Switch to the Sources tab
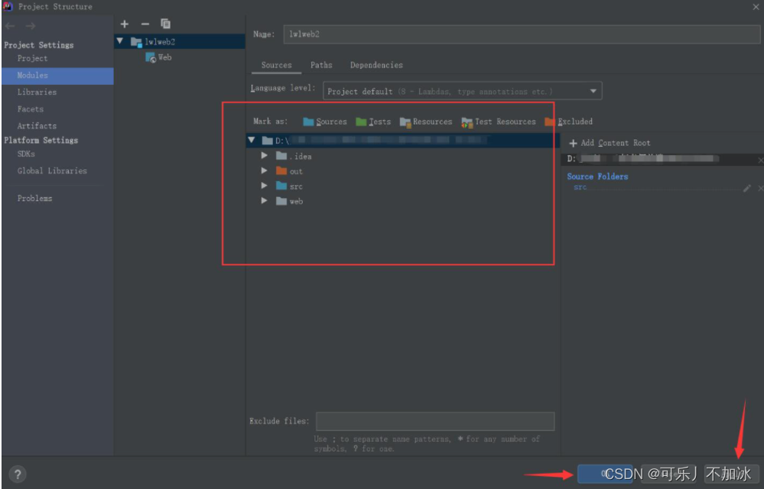The width and height of the screenshot is (764, 489). (276, 65)
